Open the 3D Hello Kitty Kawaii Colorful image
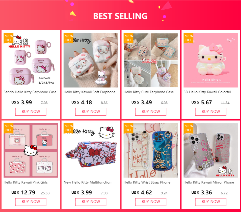 210,60
